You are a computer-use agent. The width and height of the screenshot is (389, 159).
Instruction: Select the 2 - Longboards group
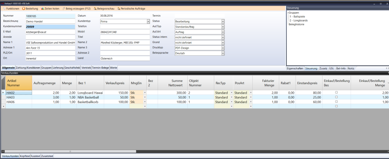click(298, 20)
